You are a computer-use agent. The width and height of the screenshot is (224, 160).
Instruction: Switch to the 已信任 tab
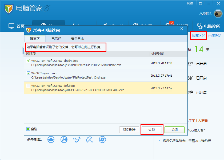pos(56,39)
